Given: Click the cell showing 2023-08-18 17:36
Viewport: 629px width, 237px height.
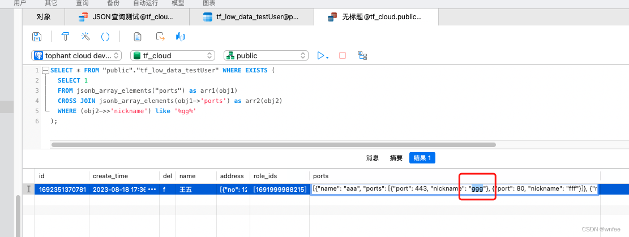Looking at the screenshot, I should pyautogui.click(x=124, y=189).
